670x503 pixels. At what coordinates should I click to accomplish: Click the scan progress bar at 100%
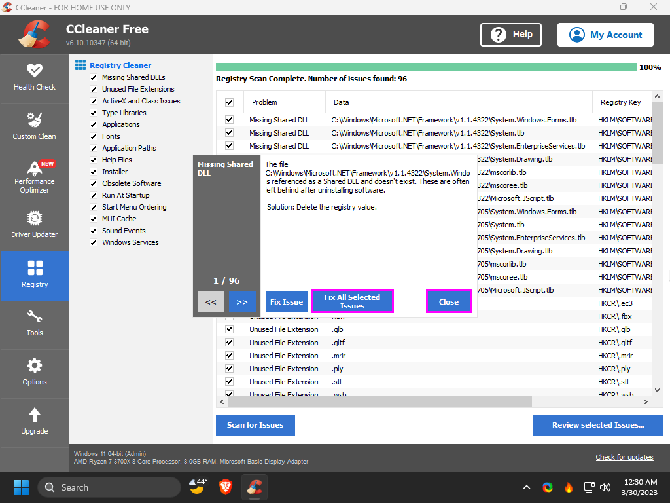[426, 67]
